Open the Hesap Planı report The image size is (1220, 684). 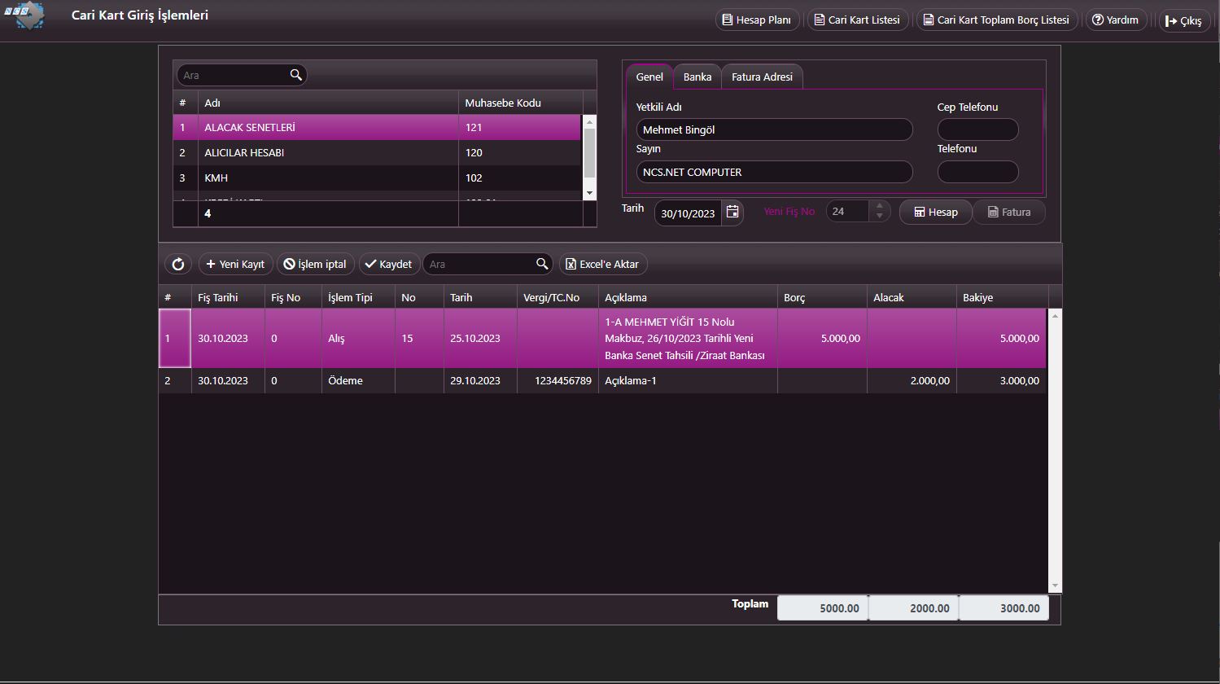tap(758, 20)
